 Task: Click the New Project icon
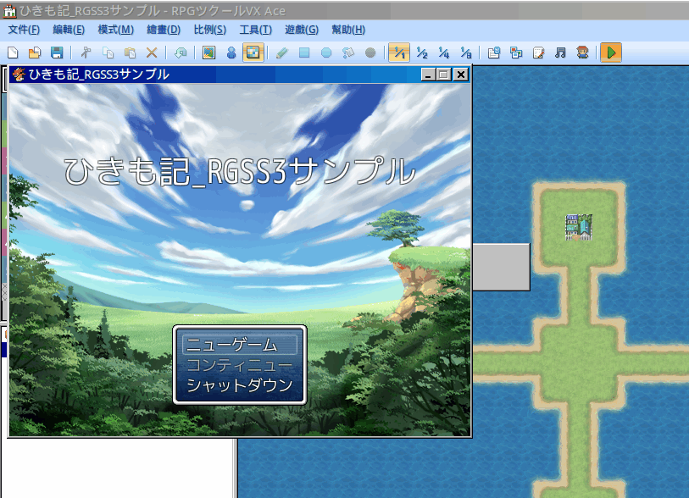(x=13, y=53)
